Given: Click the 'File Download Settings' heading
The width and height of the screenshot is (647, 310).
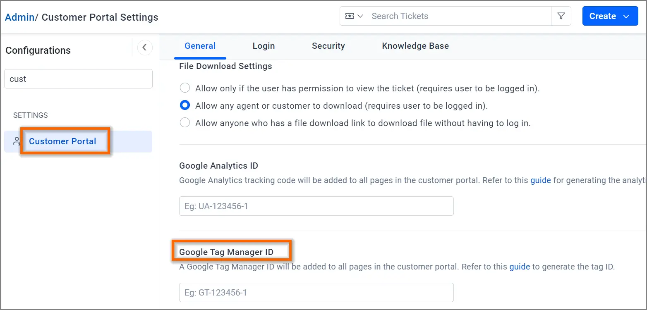Looking at the screenshot, I should coord(225,66).
